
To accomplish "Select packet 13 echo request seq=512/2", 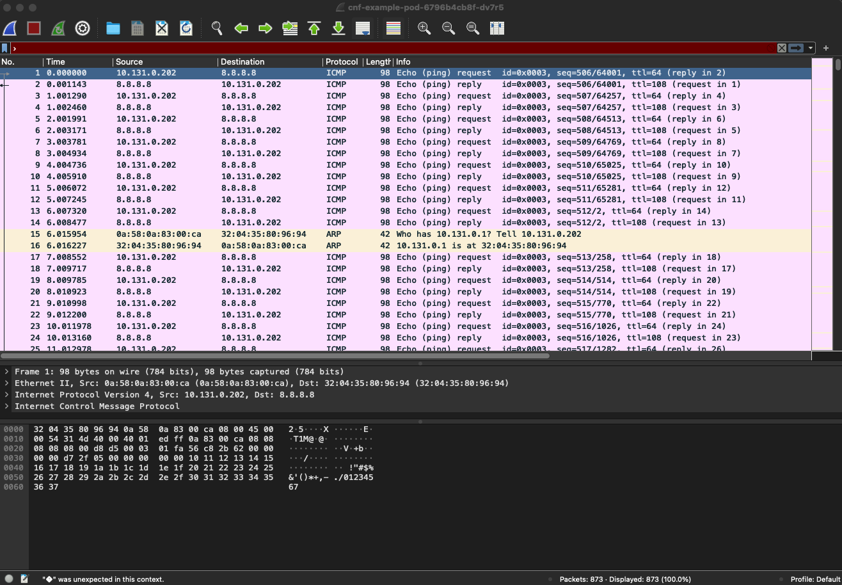I will coord(406,211).
